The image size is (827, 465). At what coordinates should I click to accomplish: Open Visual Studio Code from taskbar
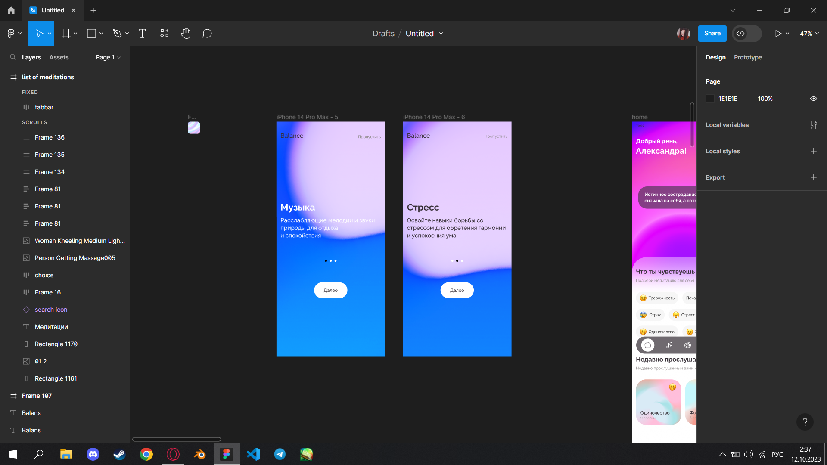253,454
